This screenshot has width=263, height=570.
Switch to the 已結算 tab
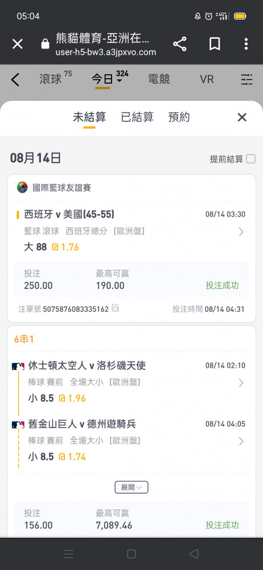(137, 117)
